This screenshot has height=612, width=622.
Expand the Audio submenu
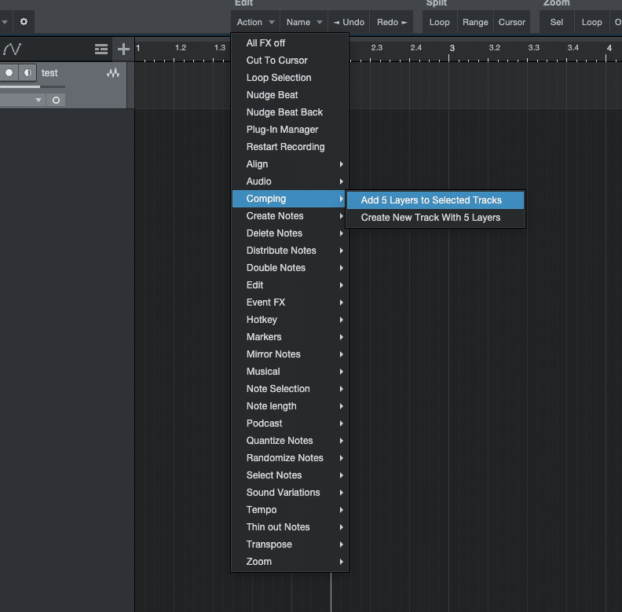290,181
